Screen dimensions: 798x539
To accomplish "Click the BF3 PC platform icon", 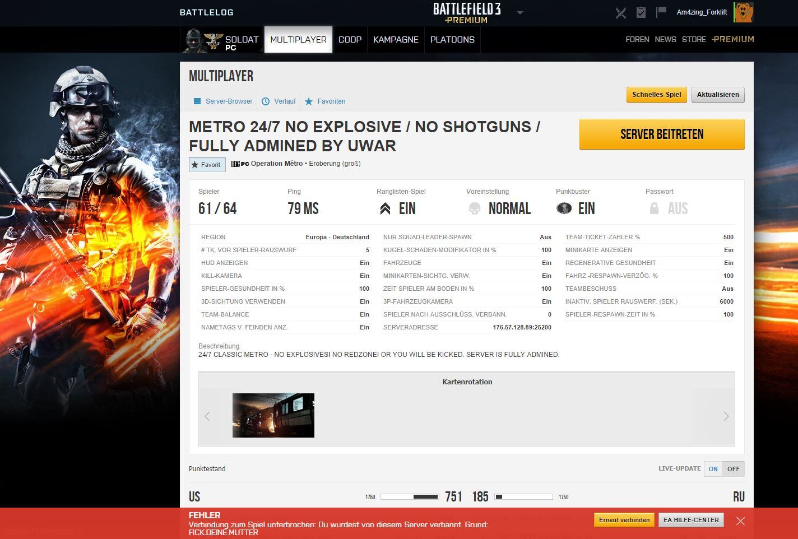I will coord(240,164).
